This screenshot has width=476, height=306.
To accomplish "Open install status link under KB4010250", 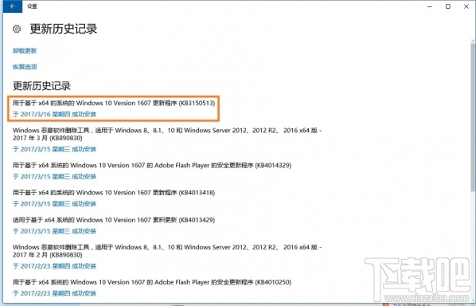I will tap(54, 293).
